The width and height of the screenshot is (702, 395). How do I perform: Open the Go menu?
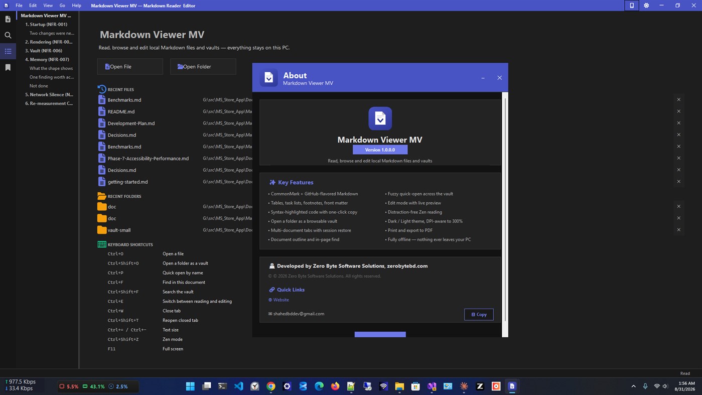[x=62, y=6]
